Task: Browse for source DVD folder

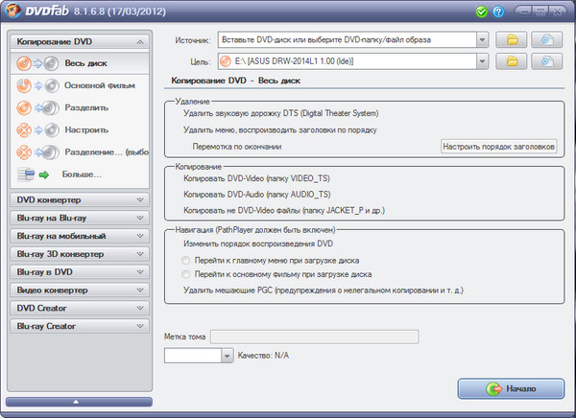Action: click(x=512, y=40)
